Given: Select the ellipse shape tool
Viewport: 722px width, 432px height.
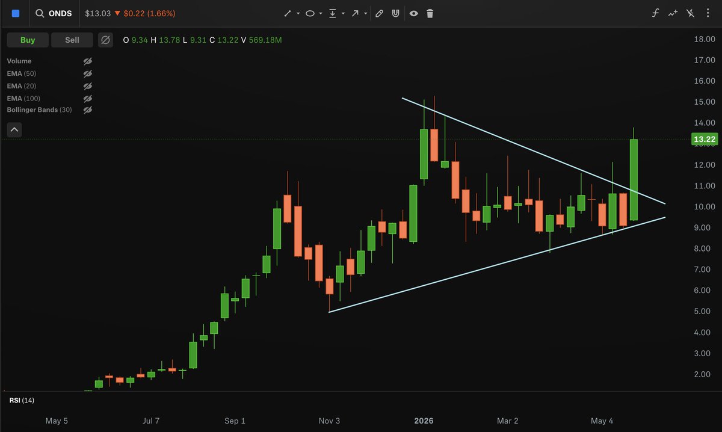Looking at the screenshot, I should pyautogui.click(x=310, y=13).
